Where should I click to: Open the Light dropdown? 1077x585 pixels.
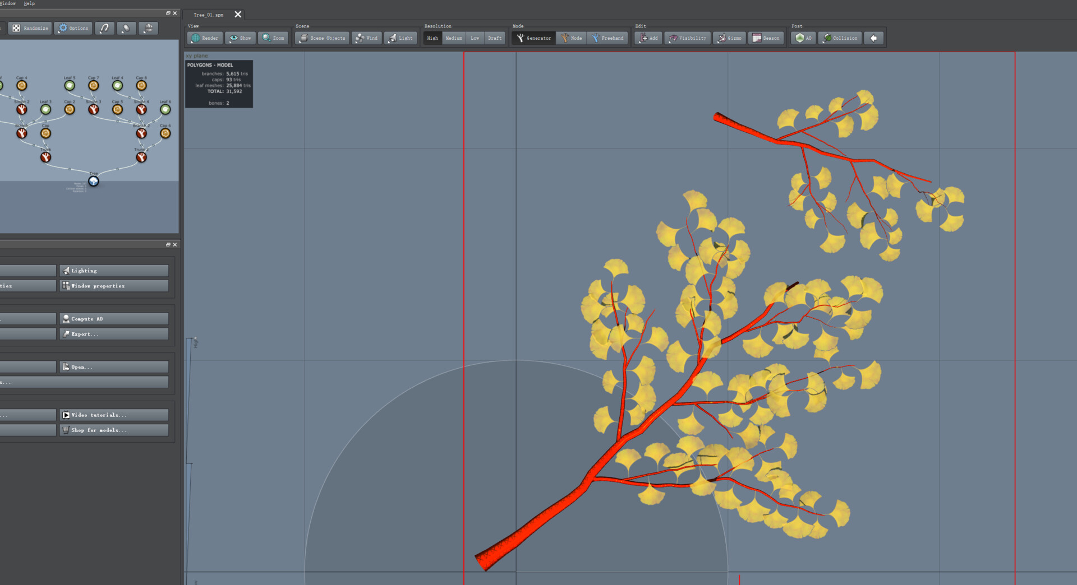coord(401,38)
